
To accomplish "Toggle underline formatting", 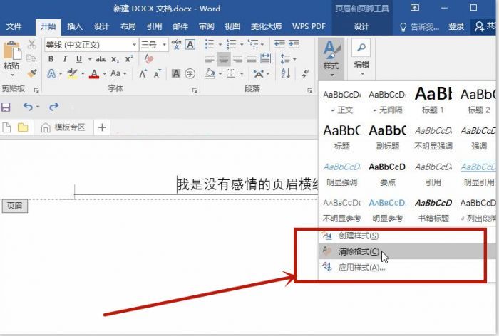I will [x=79, y=59].
